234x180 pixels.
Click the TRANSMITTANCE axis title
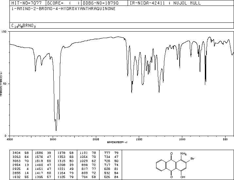point(1,84)
